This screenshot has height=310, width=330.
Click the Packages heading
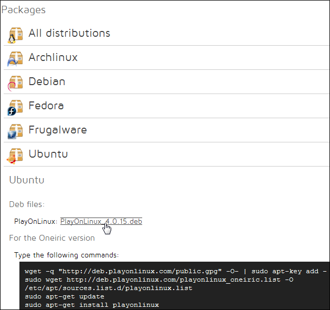pyautogui.click(x=24, y=10)
